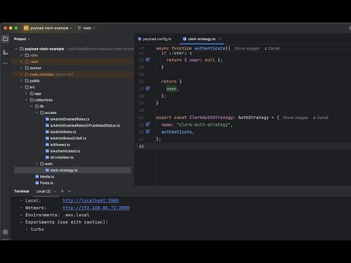Collapse the collections folder
This screenshot has height=263, width=351.
point(26,100)
